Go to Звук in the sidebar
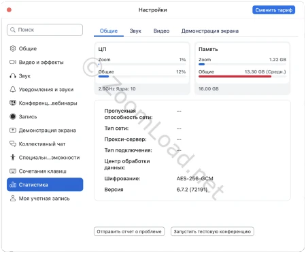Screen dimensions: 306x253 (x=45, y=75)
